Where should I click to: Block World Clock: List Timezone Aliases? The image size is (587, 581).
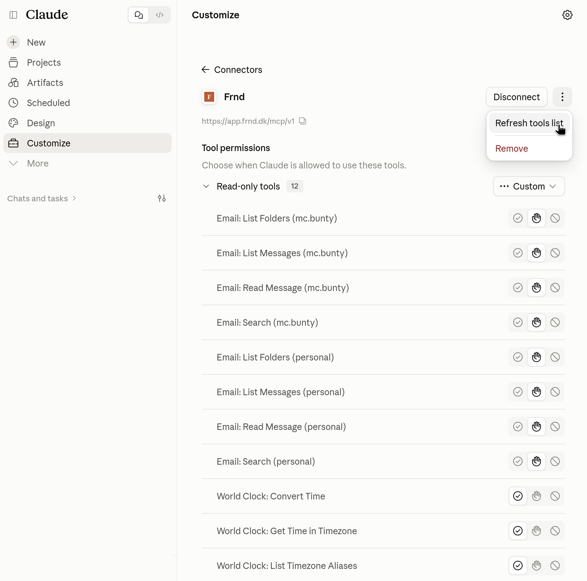[x=555, y=565]
